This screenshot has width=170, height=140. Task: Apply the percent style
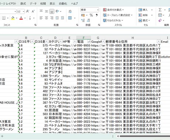(91, 15)
